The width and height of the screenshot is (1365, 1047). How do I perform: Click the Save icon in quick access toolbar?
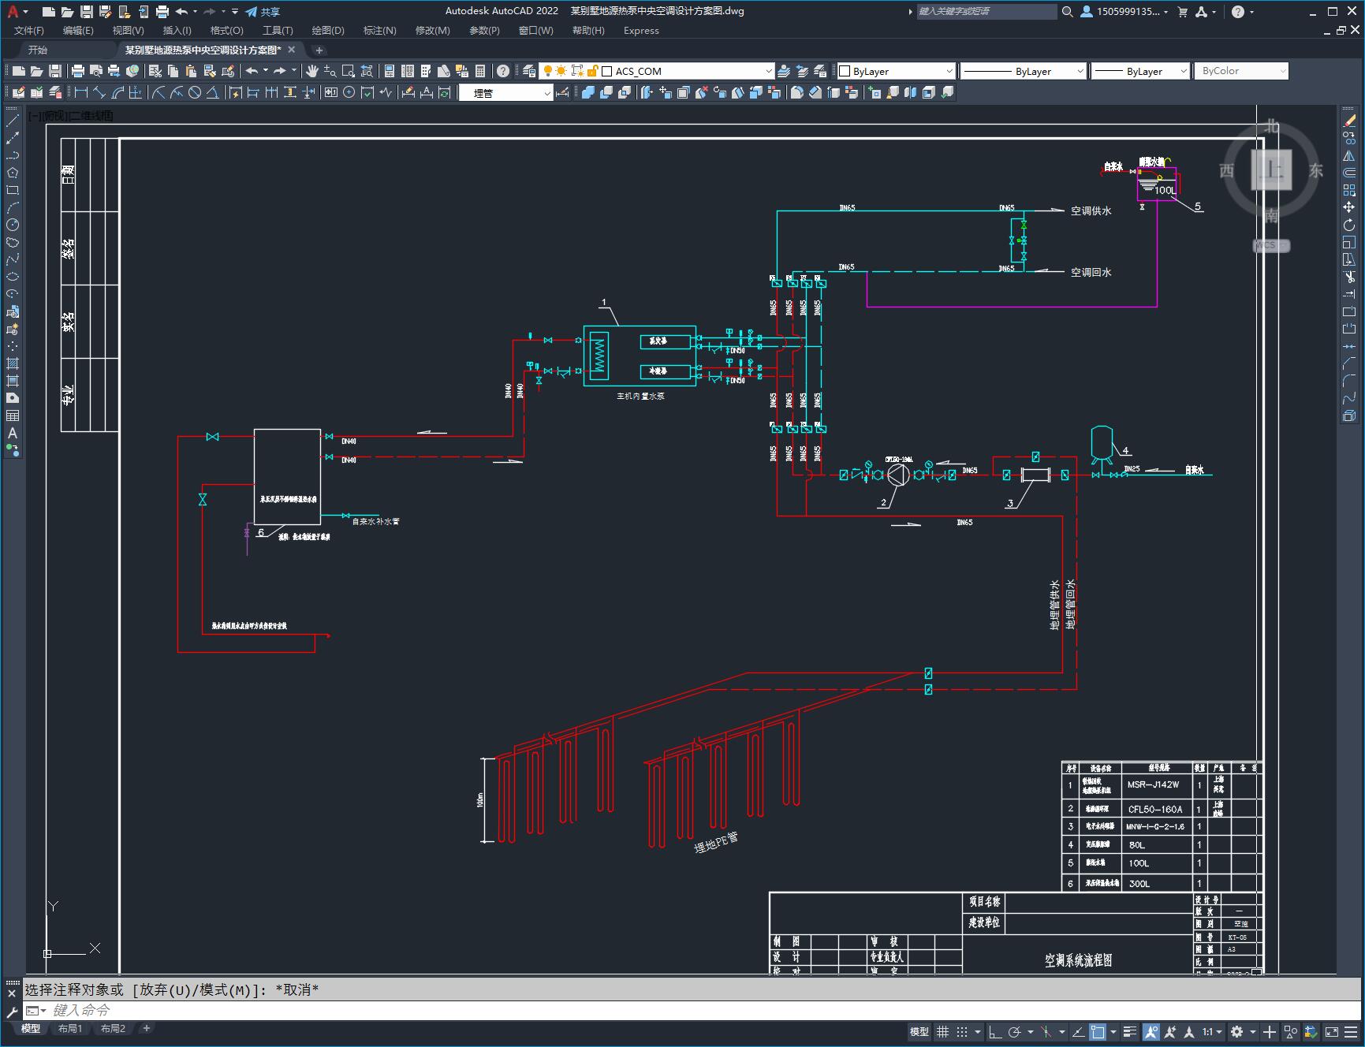[x=87, y=12]
